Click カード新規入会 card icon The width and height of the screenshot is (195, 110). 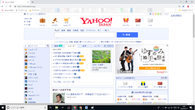click(x=160, y=83)
